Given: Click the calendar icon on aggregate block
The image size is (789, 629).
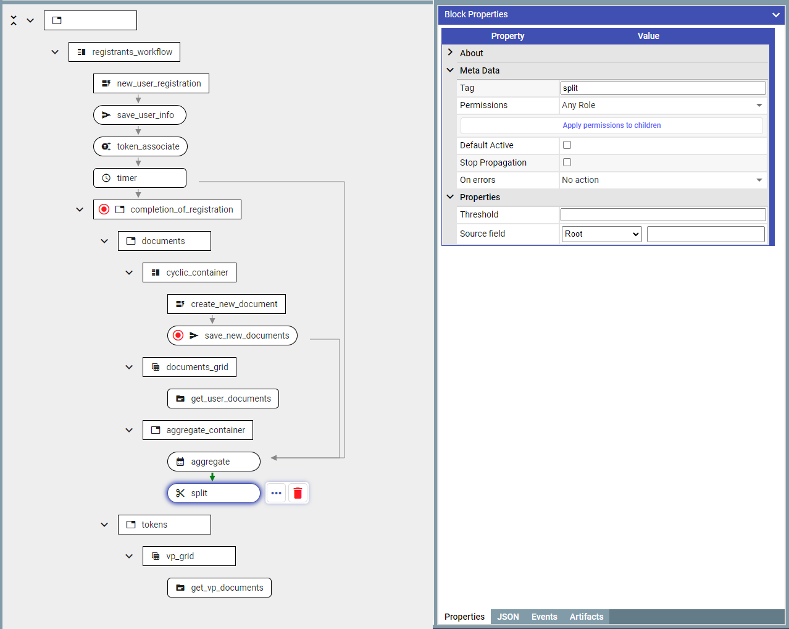Looking at the screenshot, I should pos(180,462).
